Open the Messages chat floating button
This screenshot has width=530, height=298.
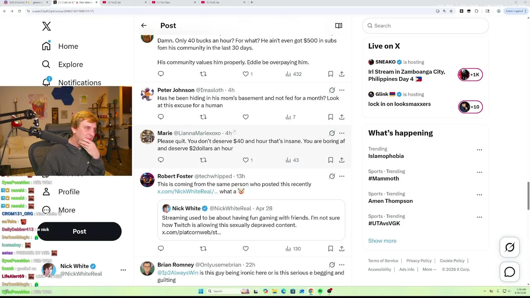[510, 272]
